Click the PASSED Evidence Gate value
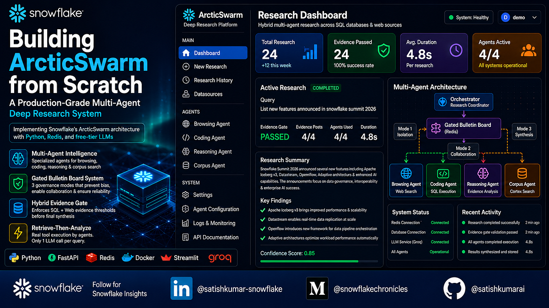This screenshot has height=308, width=549. pos(274,137)
